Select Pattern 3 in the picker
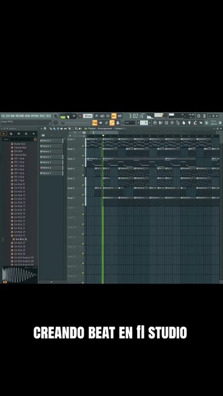 [52, 151]
